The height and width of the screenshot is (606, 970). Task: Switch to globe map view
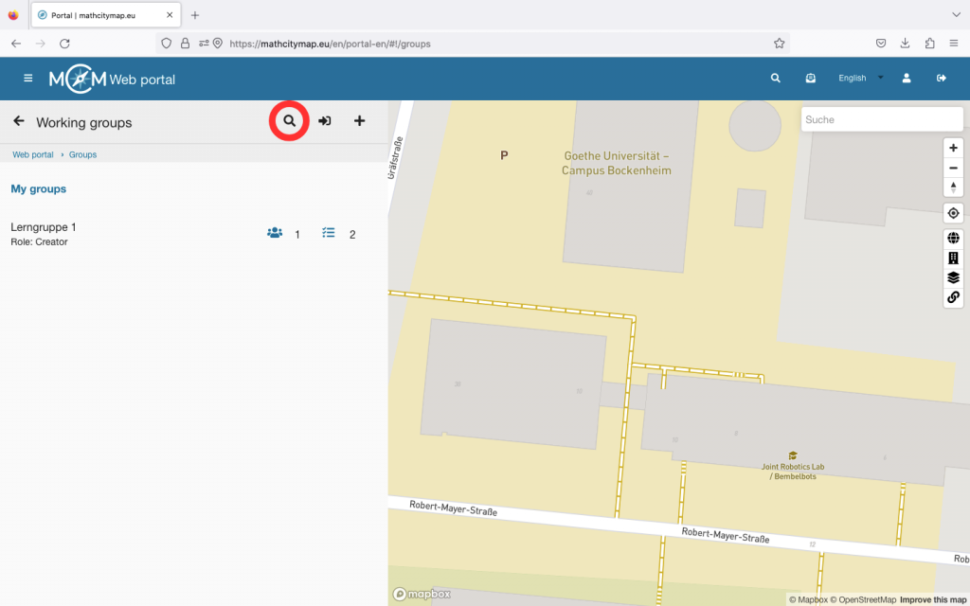pos(953,239)
